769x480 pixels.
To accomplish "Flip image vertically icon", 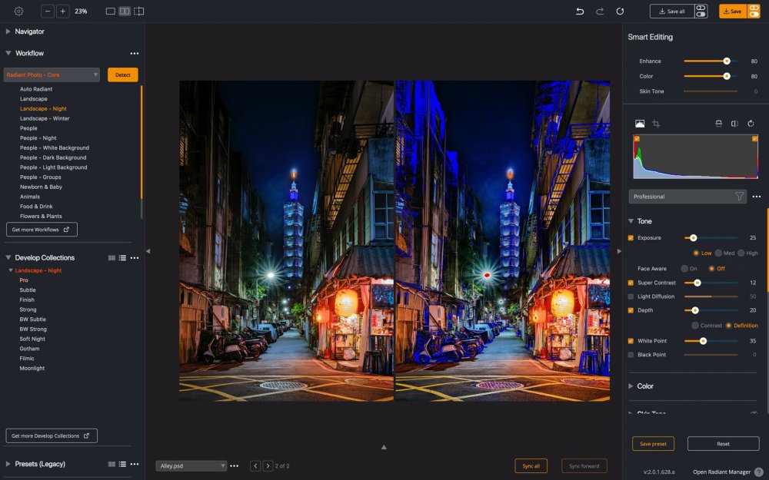I will click(x=718, y=124).
